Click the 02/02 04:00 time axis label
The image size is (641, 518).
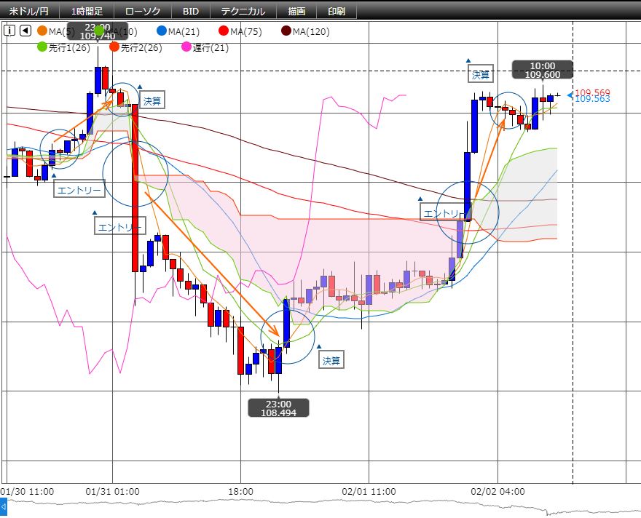[498, 492]
